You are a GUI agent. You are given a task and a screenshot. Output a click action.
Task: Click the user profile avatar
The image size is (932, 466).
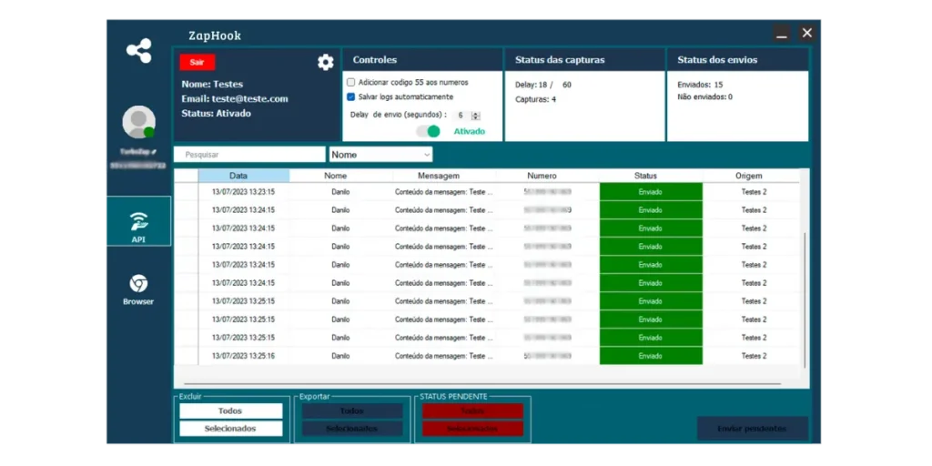138,122
